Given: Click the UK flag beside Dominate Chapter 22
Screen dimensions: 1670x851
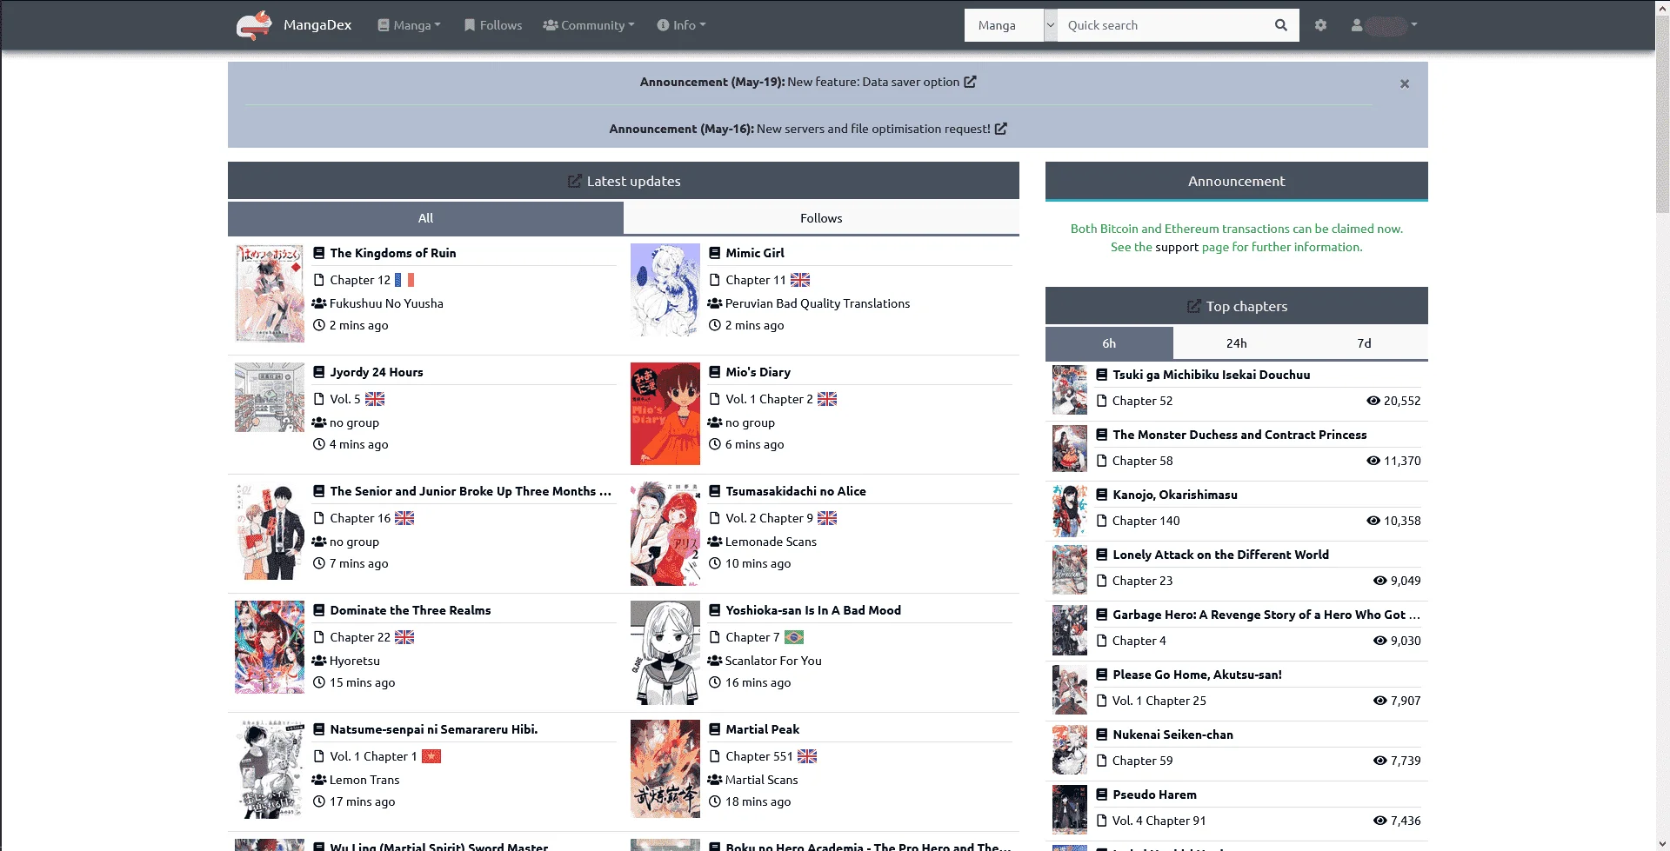Looking at the screenshot, I should (404, 637).
